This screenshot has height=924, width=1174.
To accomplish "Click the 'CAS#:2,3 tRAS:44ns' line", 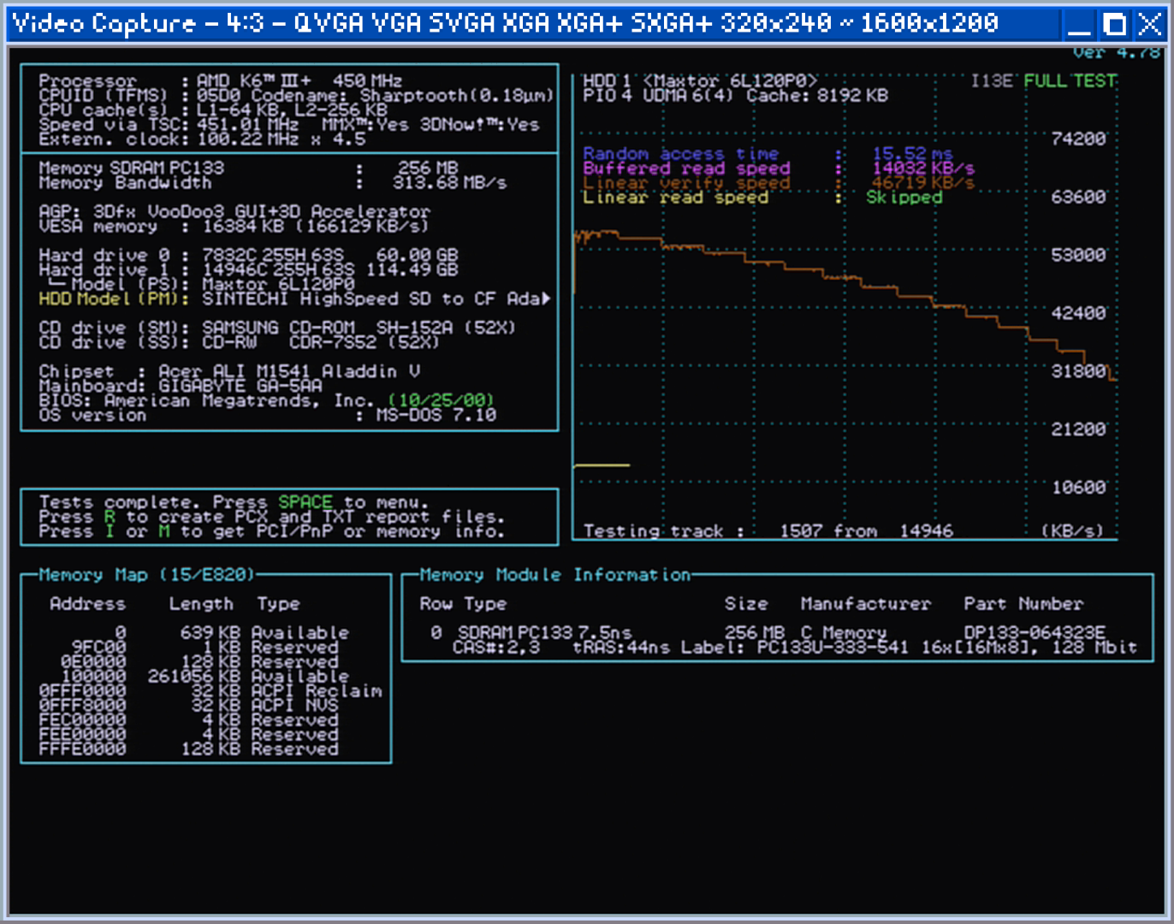I will click(x=794, y=648).
